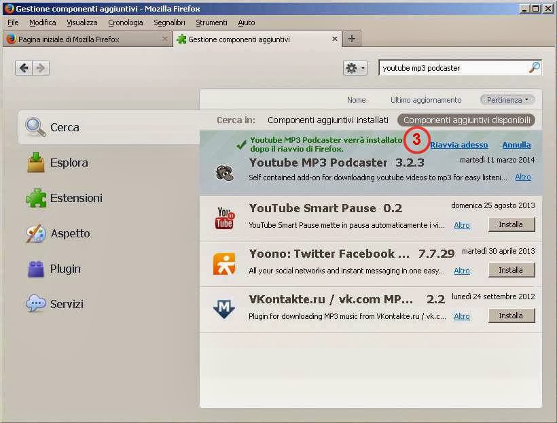Screen dimensions: 557x423
Task: Select the YouTube Smart Pause icon
Action: [225, 218]
